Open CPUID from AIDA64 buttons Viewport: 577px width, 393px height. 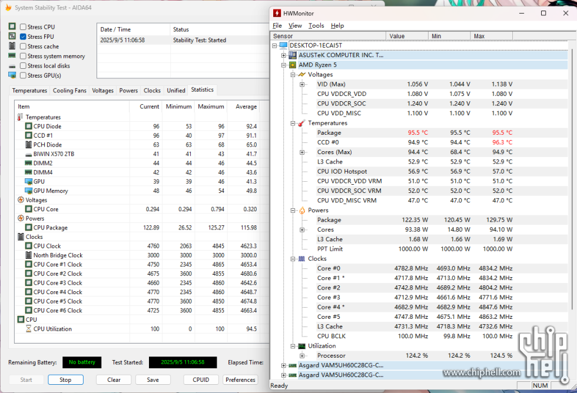pyautogui.click(x=201, y=380)
